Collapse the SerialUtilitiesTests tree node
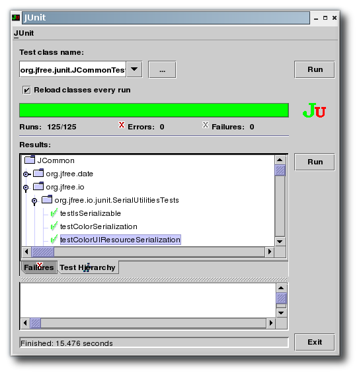361x377 pixels. 34,201
